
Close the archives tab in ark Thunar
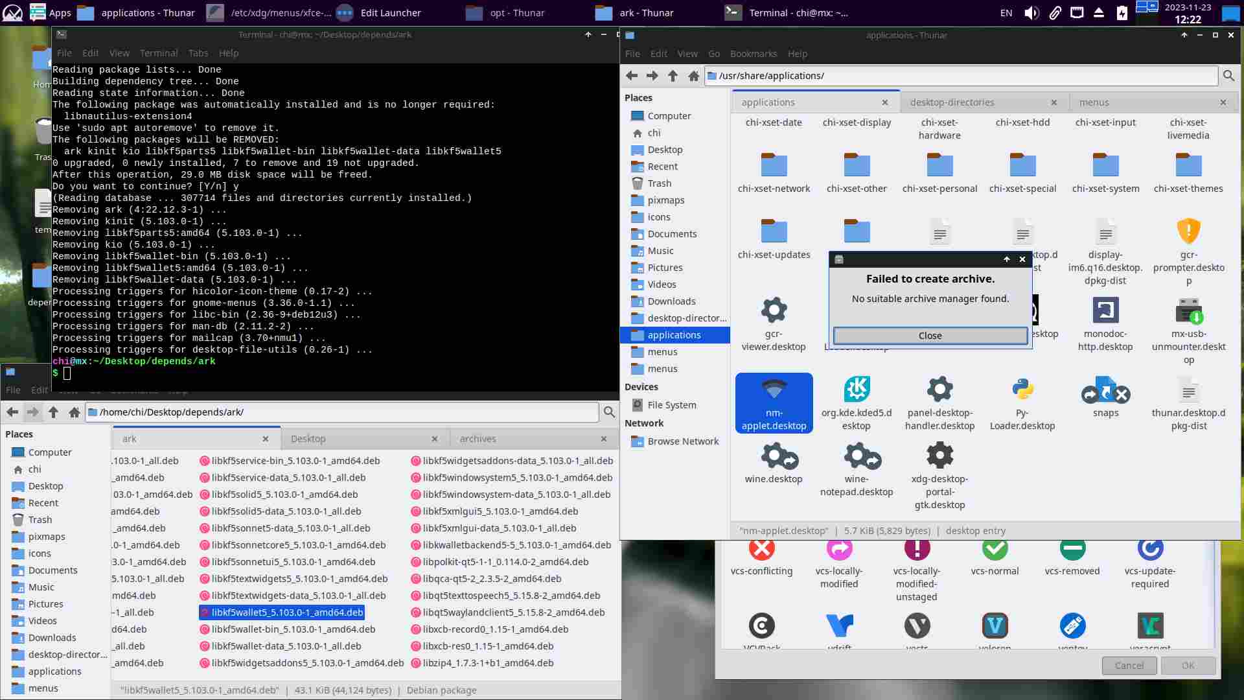(x=603, y=439)
